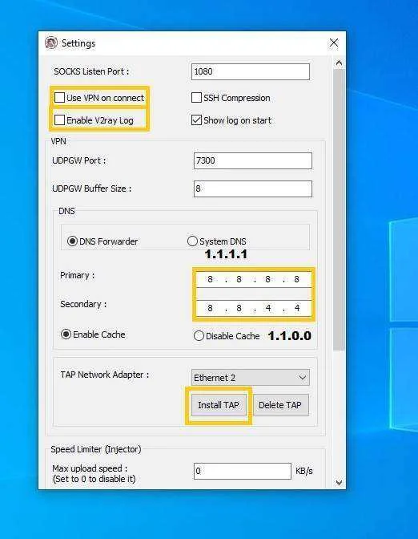Select the Disable Cache option
Screen dimensions: 418x539
(199, 336)
